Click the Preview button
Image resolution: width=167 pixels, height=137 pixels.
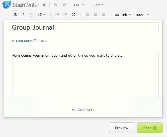[x=122, y=128]
